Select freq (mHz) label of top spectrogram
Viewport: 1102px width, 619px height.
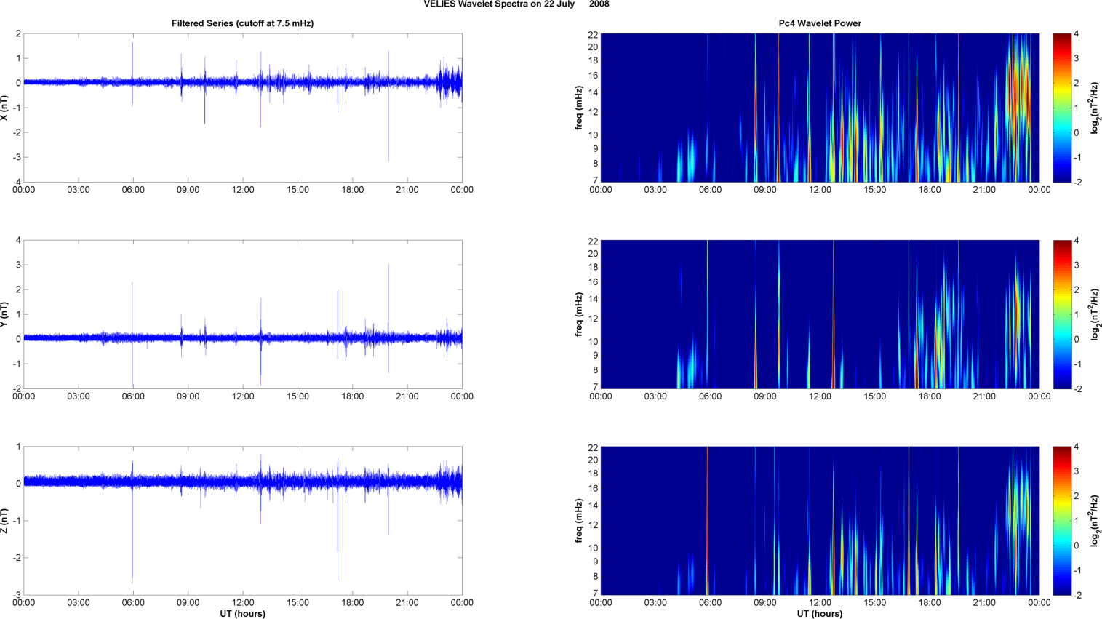point(579,108)
